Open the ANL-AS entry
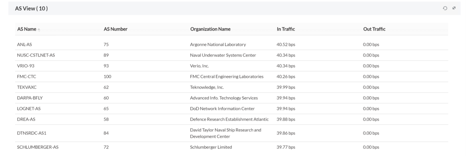The image size is (466, 156). (24, 44)
